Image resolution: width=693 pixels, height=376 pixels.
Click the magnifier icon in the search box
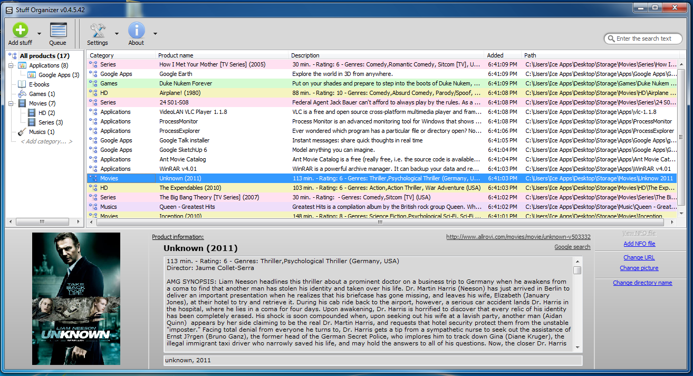pyautogui.click(x=612, y=38)
